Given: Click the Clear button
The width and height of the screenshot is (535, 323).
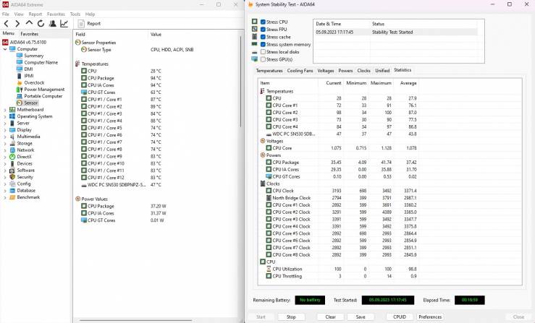Looking at the screenshot, I should pos(330,317).
